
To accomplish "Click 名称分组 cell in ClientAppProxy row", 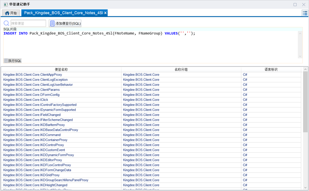I will pos(181,75).
